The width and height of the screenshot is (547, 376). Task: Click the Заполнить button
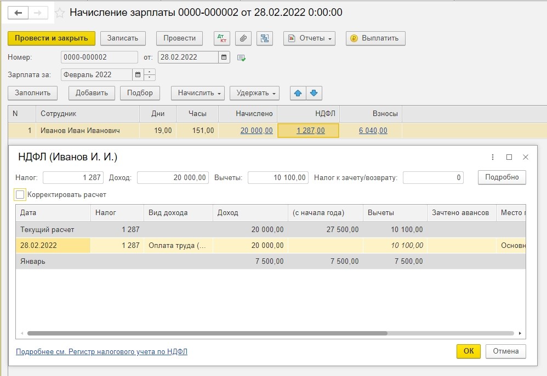[x=32, y=93]
